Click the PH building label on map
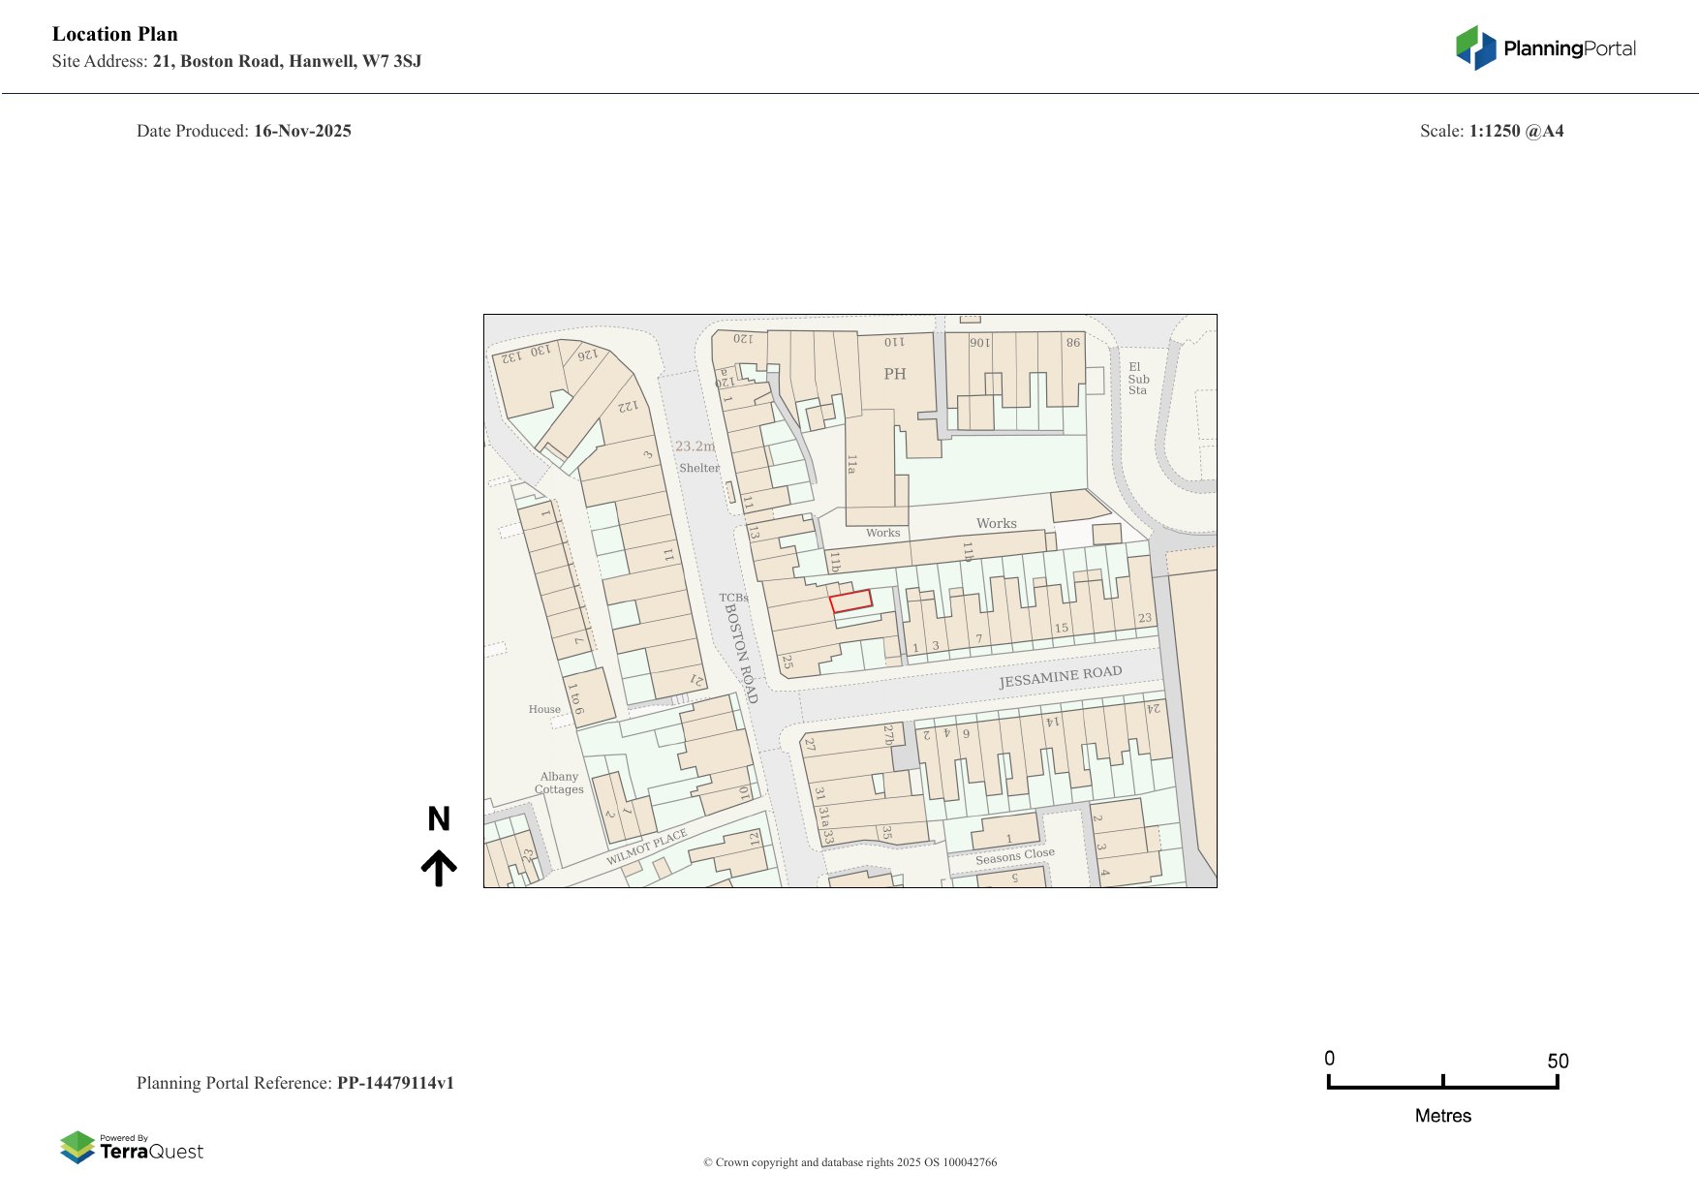The width and height of the screenshot is (1699, 1202). click(x=894, y=374)
